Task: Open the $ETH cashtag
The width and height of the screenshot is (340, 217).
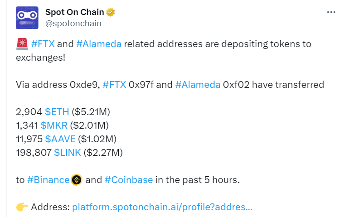Action: [x=57, y=112]
